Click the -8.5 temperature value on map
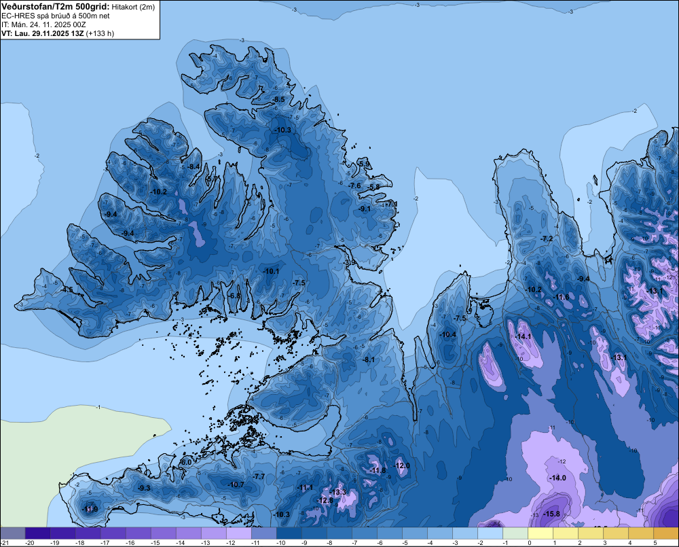This screenshot has width=679, height=547. pyautogui.click(x=279, y=99)
